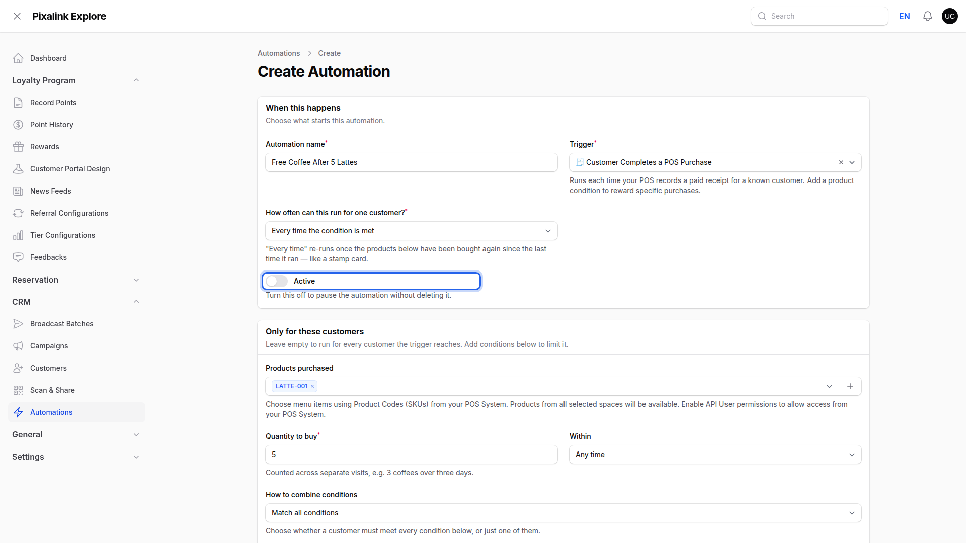Close the sidebar with X icon
The height and width of the screenshot is (543, 966).
pyautogui.click(x=17, y=16)
